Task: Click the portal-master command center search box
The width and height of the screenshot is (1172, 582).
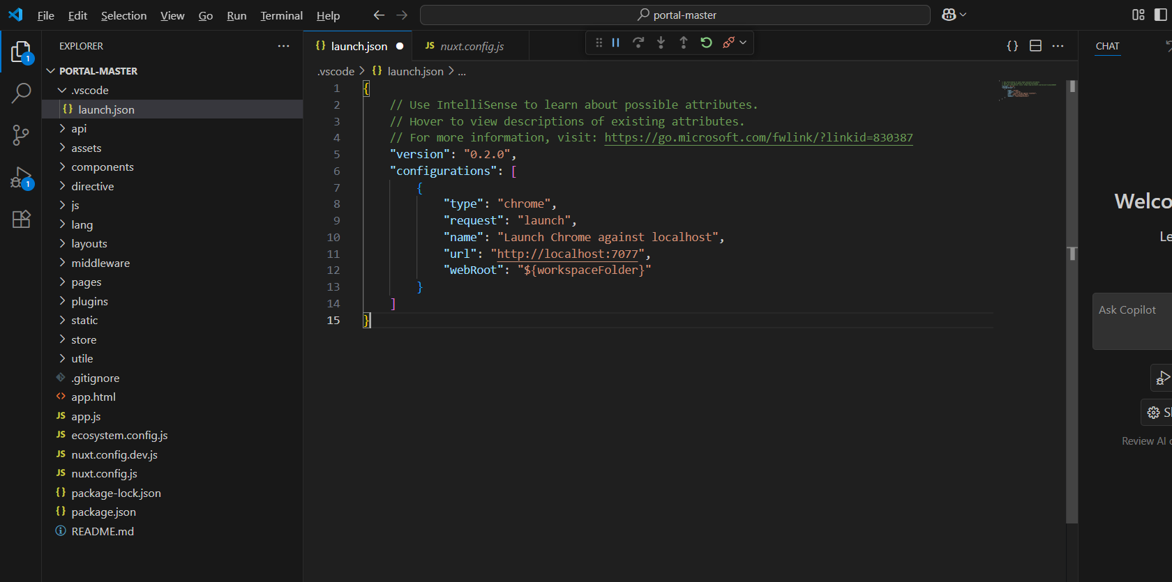Action: point(675,15)
